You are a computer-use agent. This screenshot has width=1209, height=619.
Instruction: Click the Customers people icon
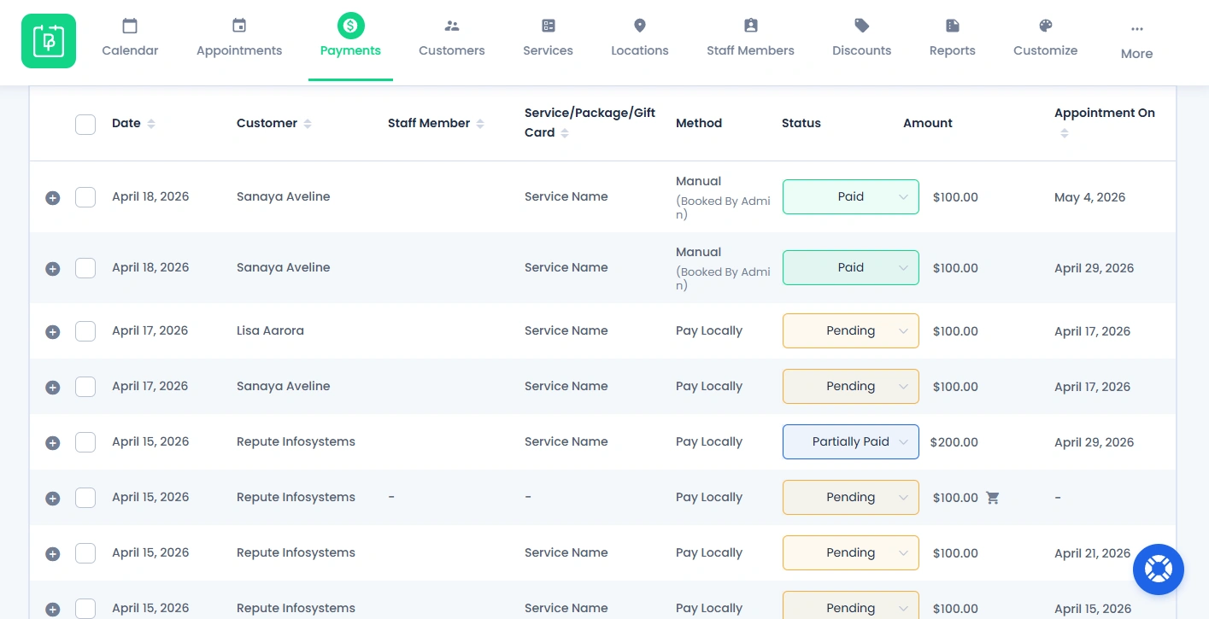[452, 26]
